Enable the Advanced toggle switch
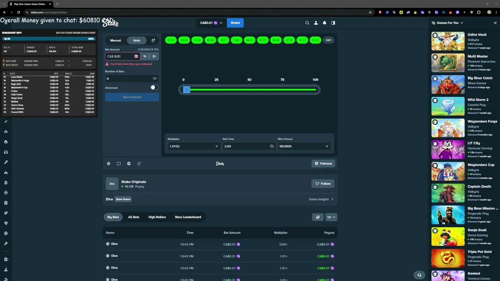This screenshot has height=281, width=500. (154, 87)
